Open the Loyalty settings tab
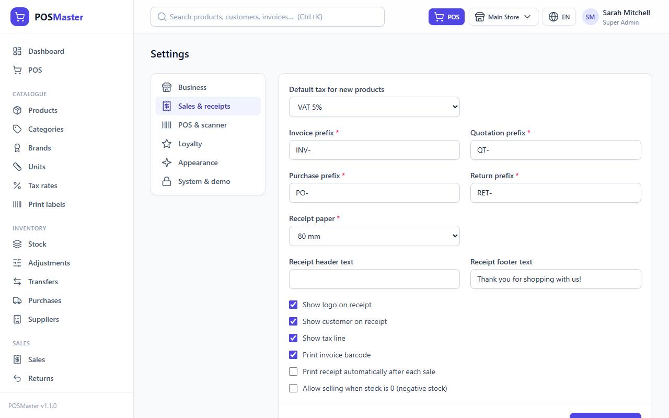This screenshot has height=418, width=669. (208, 144)
